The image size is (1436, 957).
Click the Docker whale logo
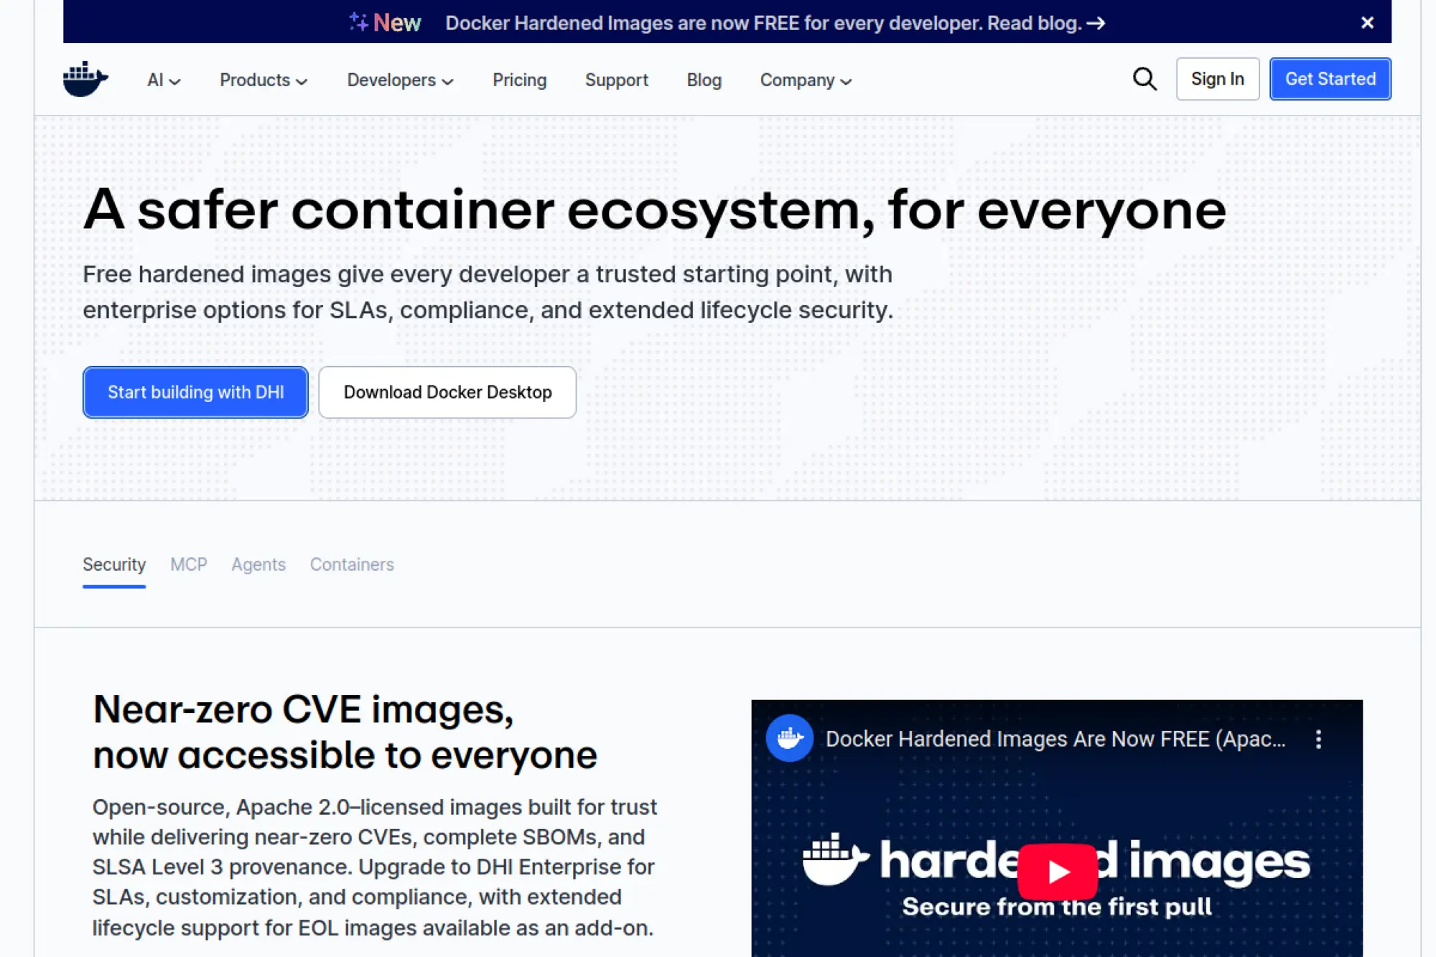click(85, 79)
